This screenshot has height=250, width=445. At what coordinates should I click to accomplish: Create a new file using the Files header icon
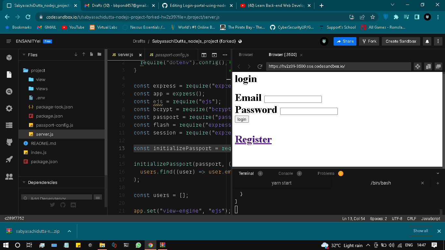(x=92, y=54)
